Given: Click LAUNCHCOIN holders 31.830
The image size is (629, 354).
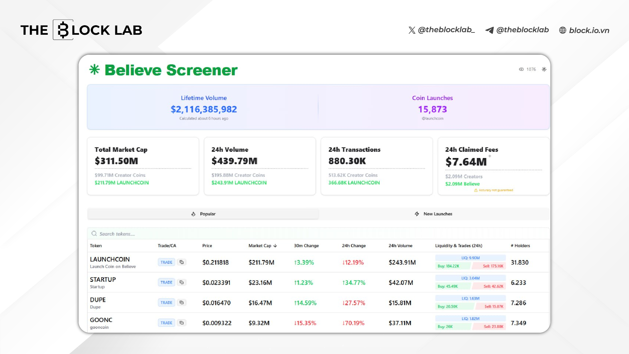Looking at the screenshot, I should tap(520, 262).
